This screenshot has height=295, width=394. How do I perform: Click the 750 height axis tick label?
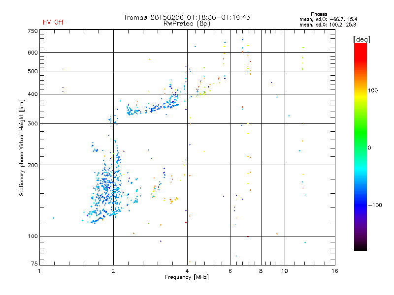(33, 31)
